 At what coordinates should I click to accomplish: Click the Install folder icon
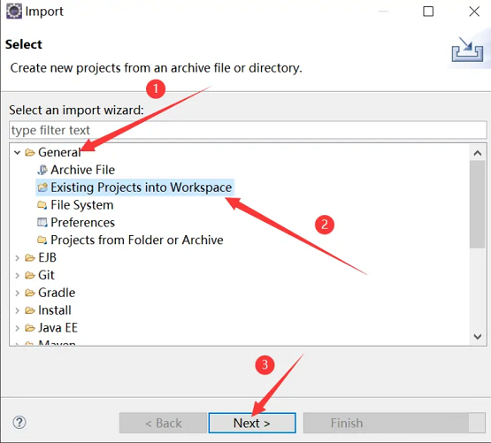tap(30, 310)
